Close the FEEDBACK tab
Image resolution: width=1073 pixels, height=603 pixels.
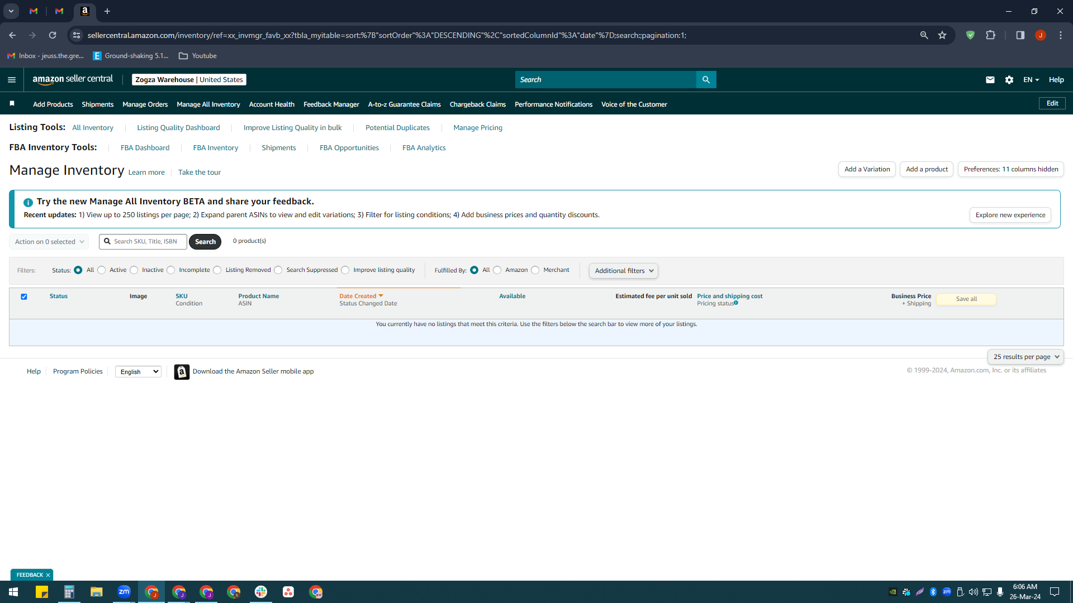48,575
